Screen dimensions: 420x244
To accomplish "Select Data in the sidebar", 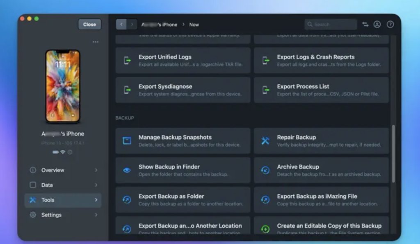I will tap(47, 185).
